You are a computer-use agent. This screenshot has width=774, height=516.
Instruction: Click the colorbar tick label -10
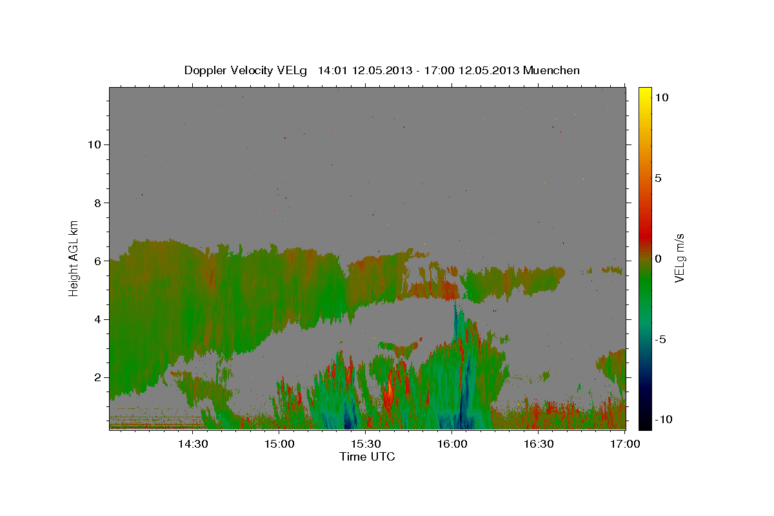point(663,420)
